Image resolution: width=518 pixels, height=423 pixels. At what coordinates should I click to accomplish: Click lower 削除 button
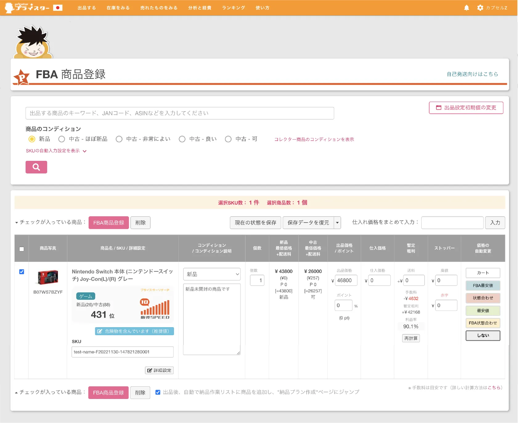[x=140, y=392]
